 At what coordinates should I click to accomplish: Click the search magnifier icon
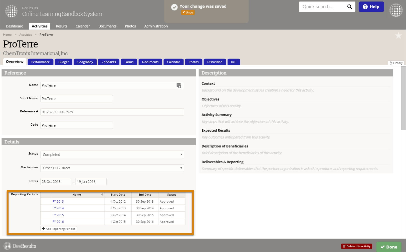click(350, 7)
